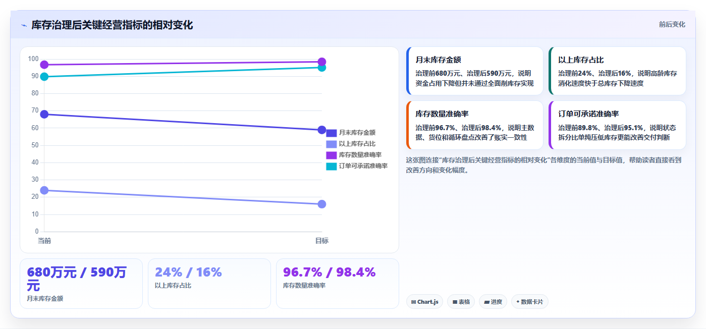
Task: Click the 以上库存占比 caption under 24% / 16%
Action: (173, 285)
